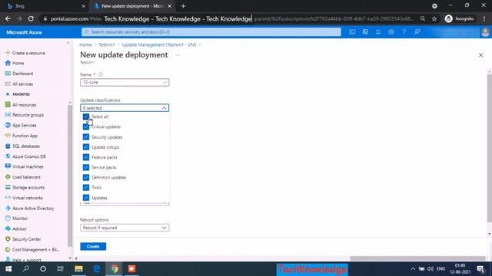Click the Virtual machines icon
492x276 pixels.
8,166
